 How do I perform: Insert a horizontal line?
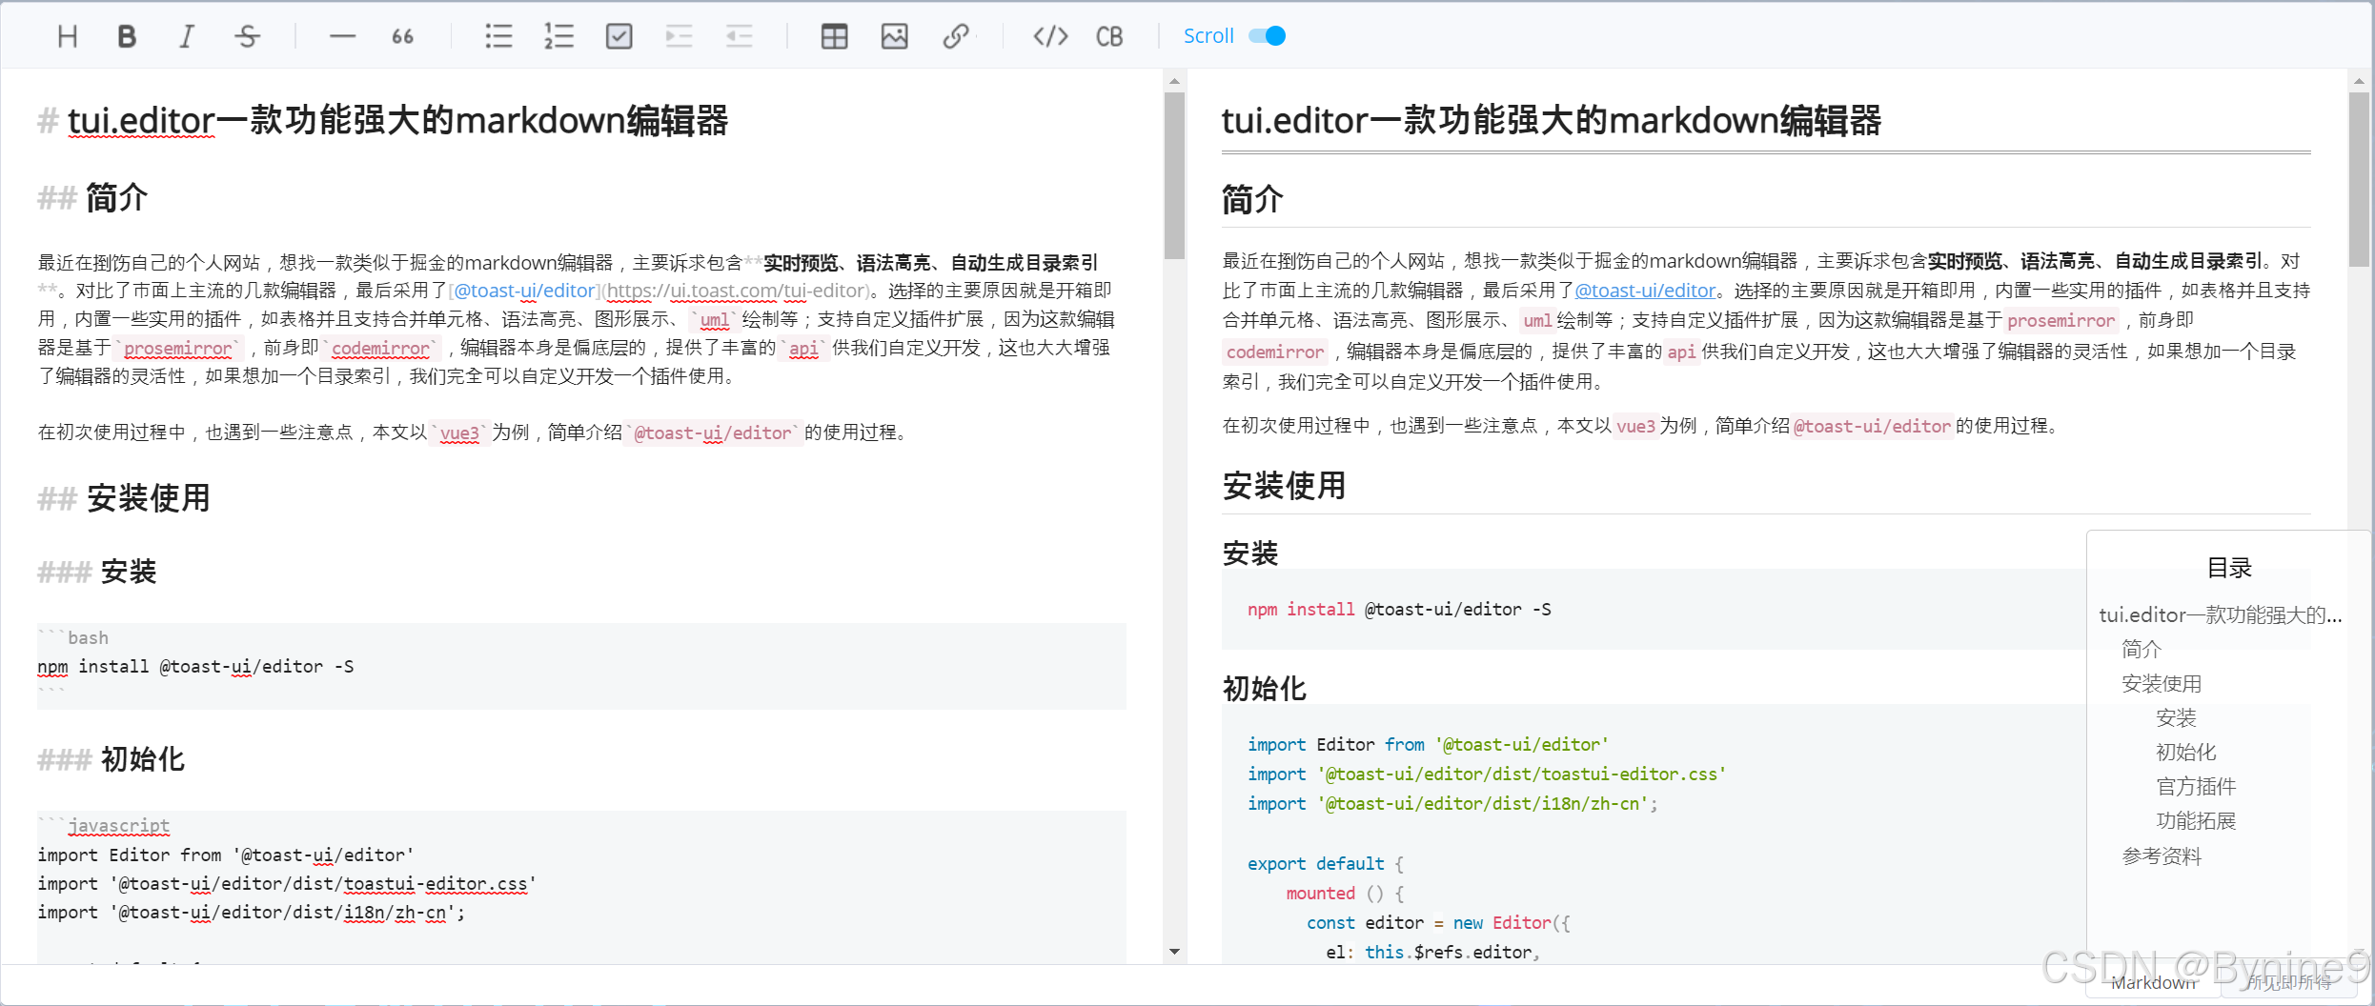coord(341,36)
